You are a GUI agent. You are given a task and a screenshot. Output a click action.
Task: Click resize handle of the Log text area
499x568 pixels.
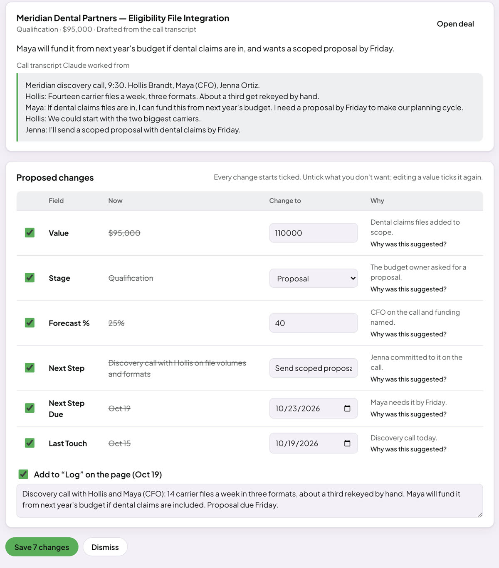[x=480, y=514]
